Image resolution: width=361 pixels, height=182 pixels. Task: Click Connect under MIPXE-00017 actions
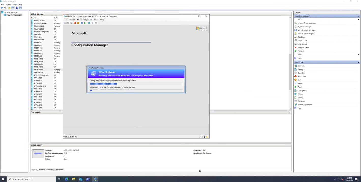tap(301, 66)
